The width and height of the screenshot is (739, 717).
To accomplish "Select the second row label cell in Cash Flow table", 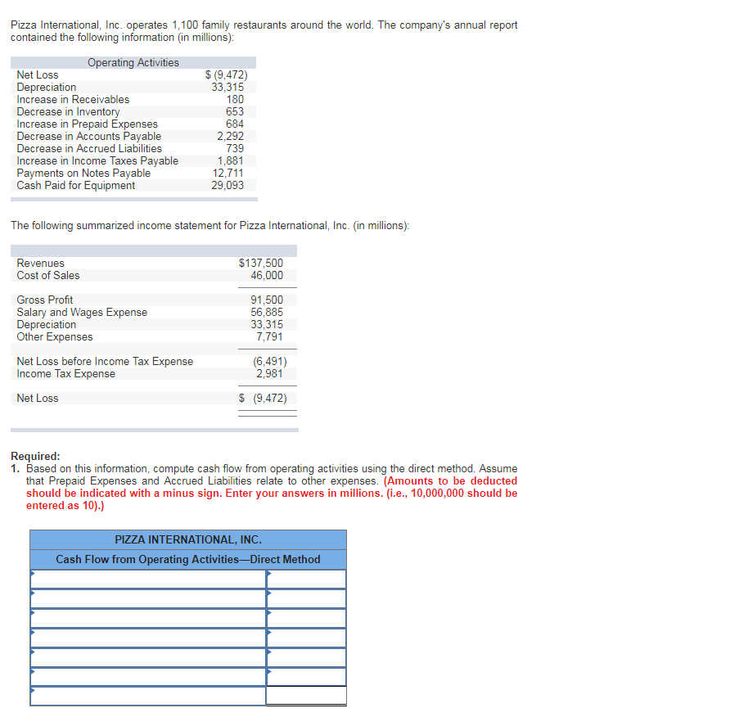I will pyautogui.click(x=148, y=598).
